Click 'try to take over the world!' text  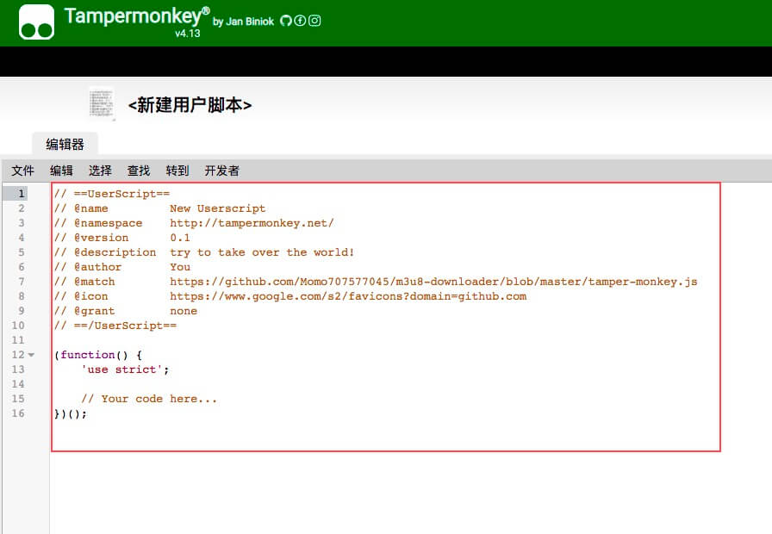pos(262,252)
